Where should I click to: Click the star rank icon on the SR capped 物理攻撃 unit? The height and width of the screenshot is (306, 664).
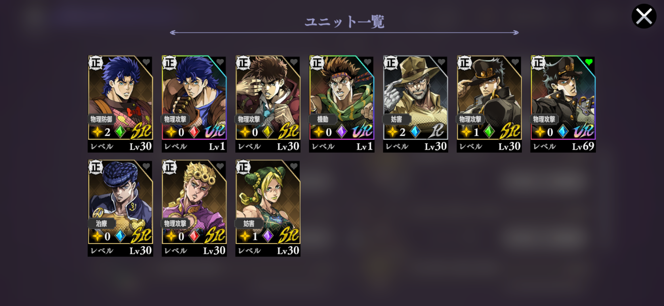tap(466, 132)
